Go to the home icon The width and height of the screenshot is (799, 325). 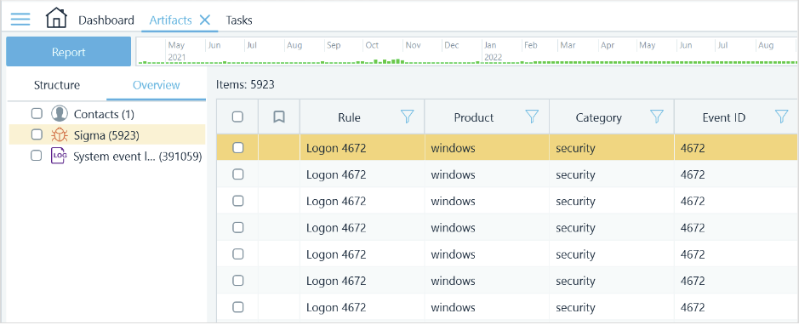(56, 19)
